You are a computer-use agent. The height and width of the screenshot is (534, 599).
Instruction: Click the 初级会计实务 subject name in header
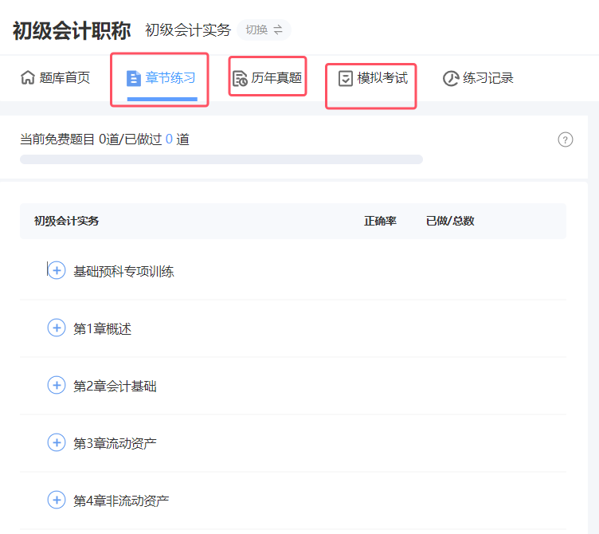click(188, 30)
